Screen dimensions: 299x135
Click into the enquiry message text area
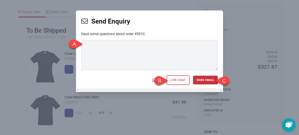point(149,55)
